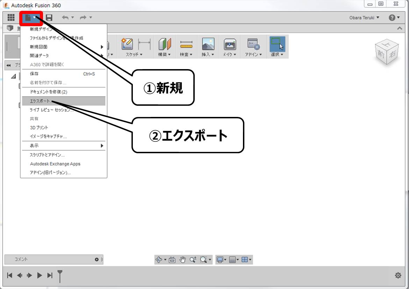
Task: Click the Undo arrow
Action: coord(65,17)
